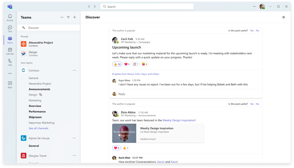This screenshot has width=294, height=168.
Task: Toggle the reaction showing 7
Action: tap(136, 64)
